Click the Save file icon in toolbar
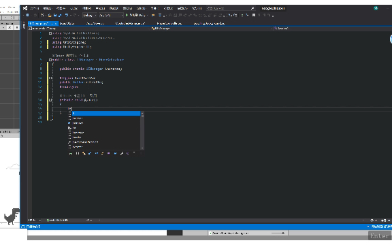The width and height of the screenshot is (392, 245). click(55, 15)
